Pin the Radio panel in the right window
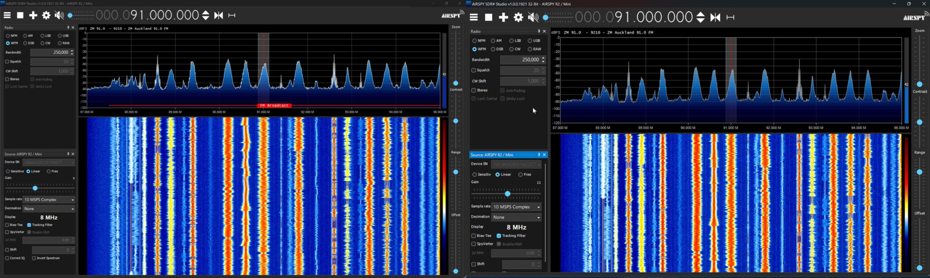930x278 pixels. point(539,31)
